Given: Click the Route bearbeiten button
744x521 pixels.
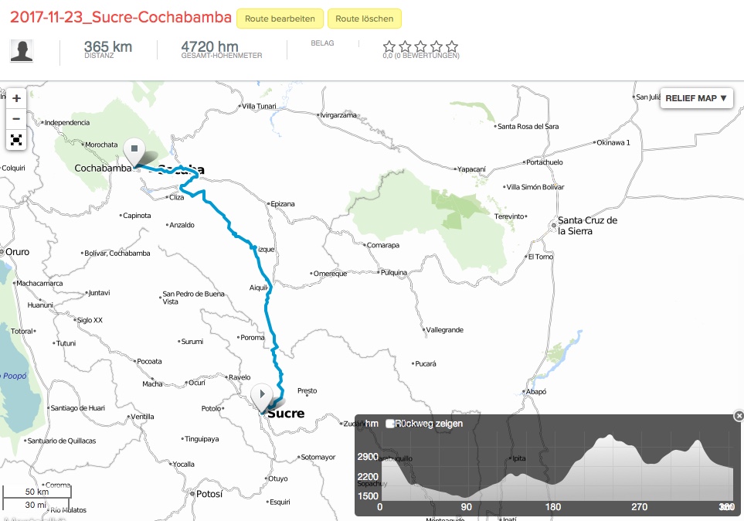Looking at the screenshot, I should [x=280, y=19].
